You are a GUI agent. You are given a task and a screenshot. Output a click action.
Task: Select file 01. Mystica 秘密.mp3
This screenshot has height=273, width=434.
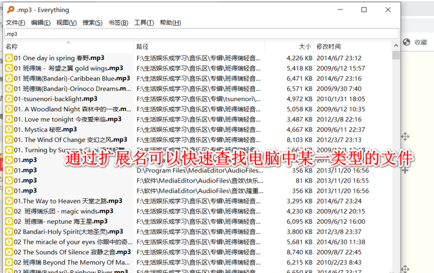46,130
